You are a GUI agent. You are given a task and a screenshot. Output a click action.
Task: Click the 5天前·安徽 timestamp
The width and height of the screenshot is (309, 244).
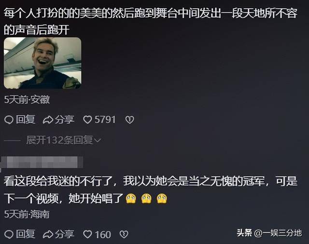point(27,100)
